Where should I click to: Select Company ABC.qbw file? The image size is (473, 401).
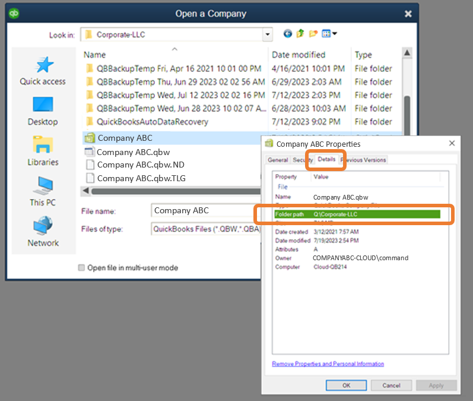[128, 152]
